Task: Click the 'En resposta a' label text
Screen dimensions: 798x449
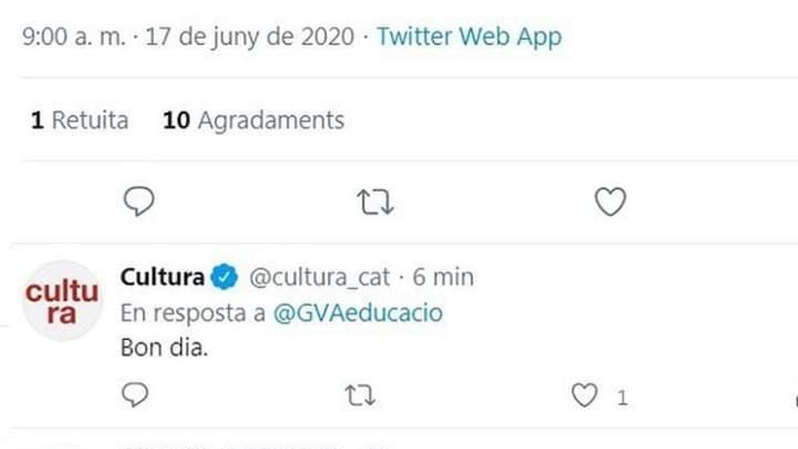Action: (x=193, y=313)
